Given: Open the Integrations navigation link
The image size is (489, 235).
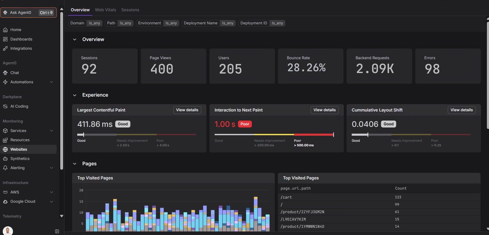Looking at the screenshot, I should [21, 48].
